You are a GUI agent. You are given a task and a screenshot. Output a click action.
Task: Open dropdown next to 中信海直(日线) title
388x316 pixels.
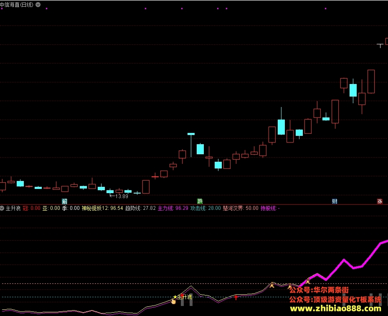(x=38, y=5)
